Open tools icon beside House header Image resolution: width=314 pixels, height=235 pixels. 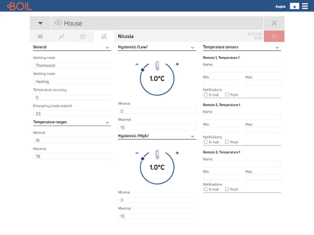tap(274, 23)
